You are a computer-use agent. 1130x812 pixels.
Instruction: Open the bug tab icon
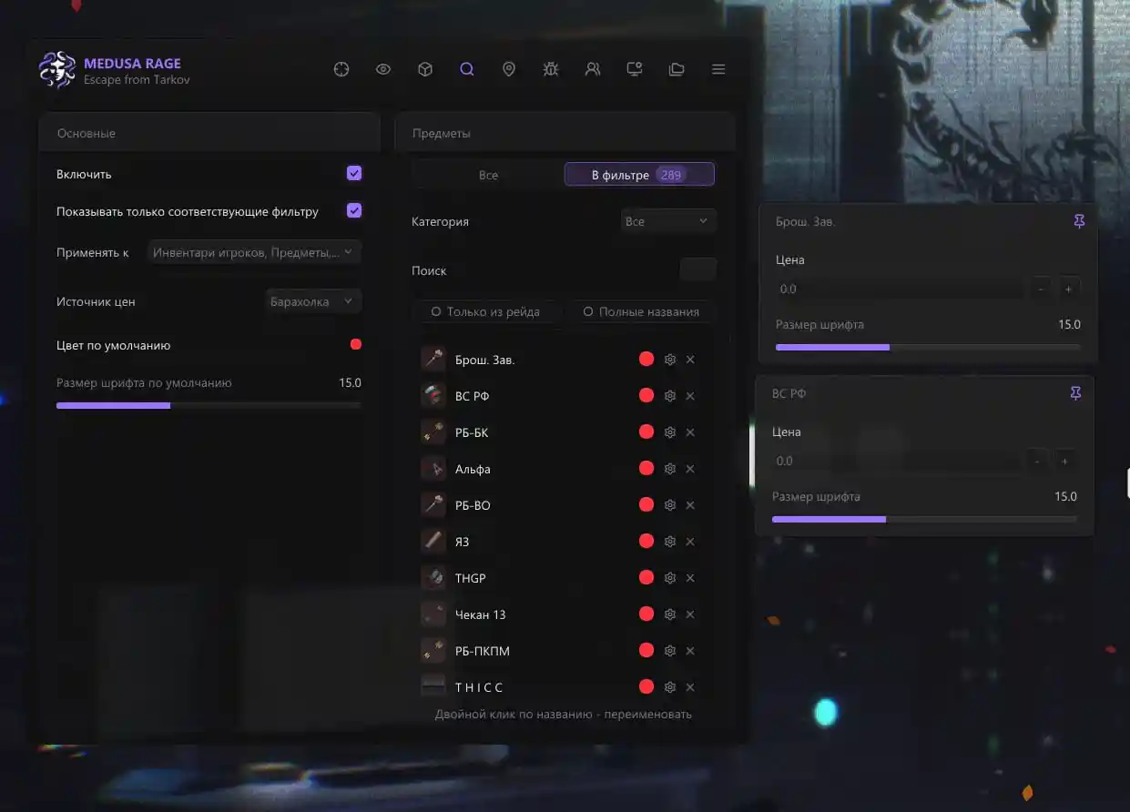(551, 69)
